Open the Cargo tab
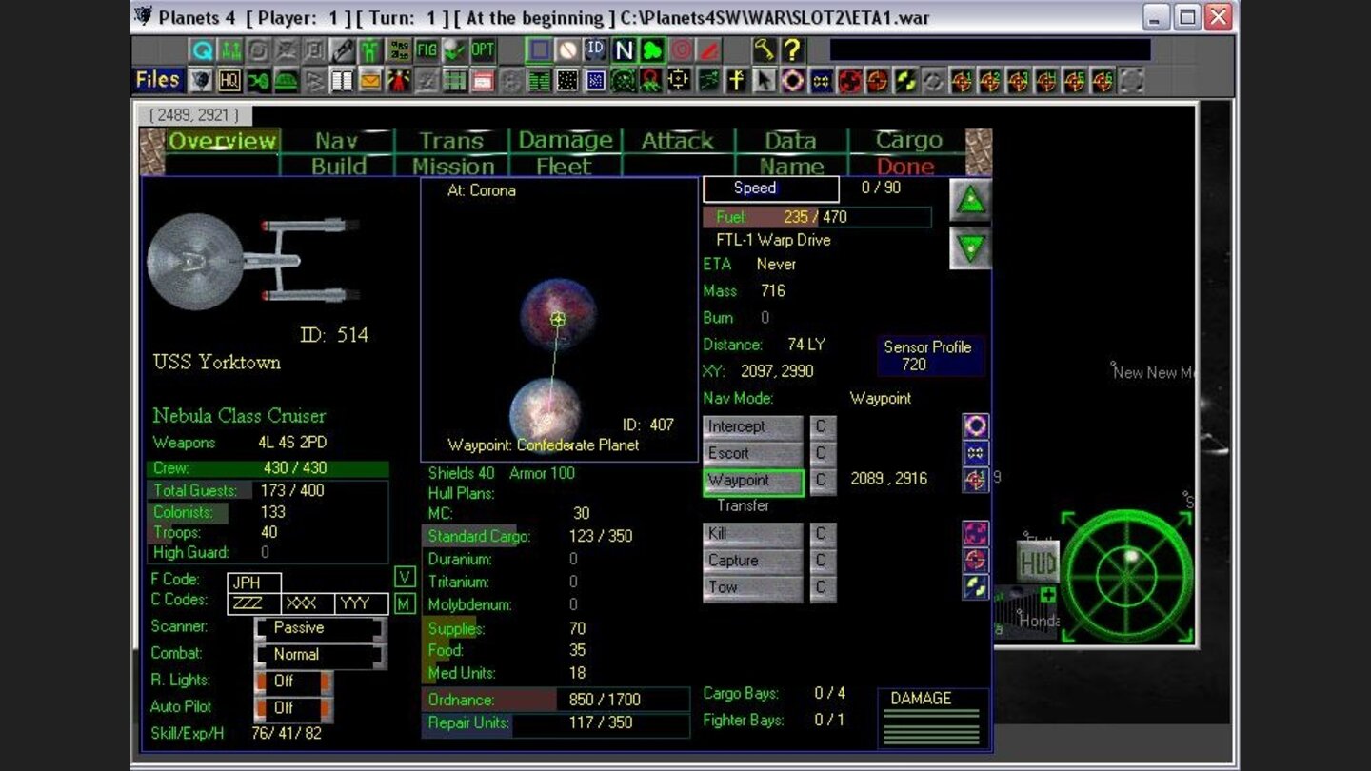Screen dimensions: 1371x771 (908, 141)
